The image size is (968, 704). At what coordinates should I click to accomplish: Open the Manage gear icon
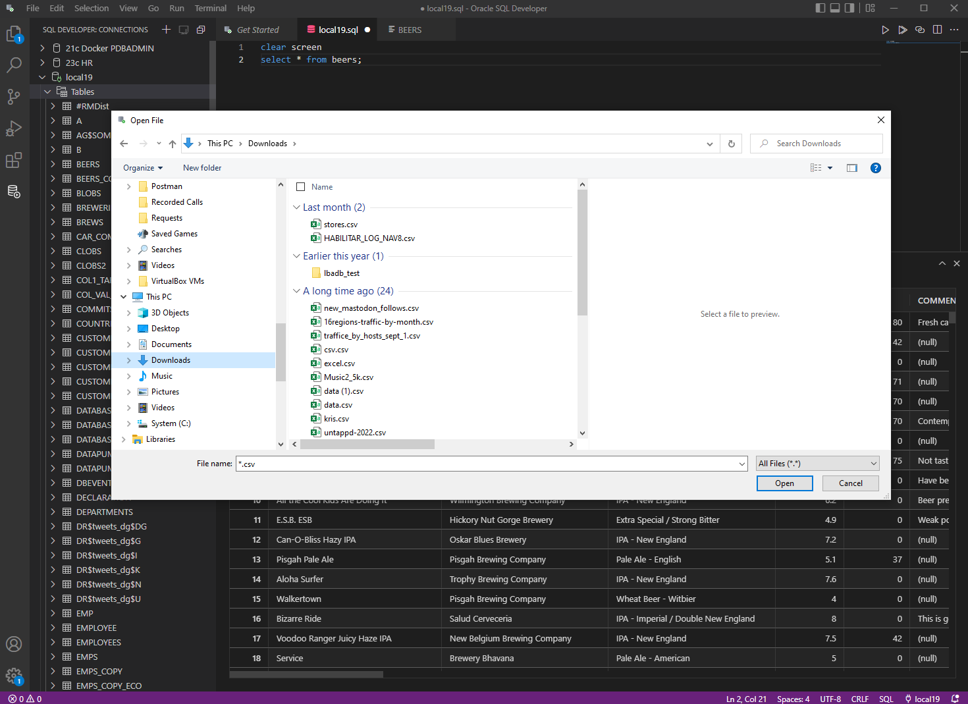pyautogui.click(x=14, y=676)
